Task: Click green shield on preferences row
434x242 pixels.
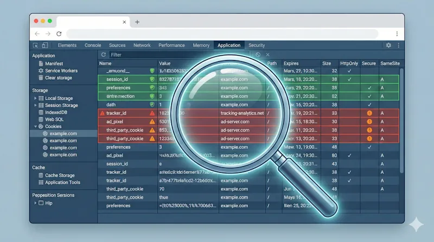Action: (x=152, y=88)
